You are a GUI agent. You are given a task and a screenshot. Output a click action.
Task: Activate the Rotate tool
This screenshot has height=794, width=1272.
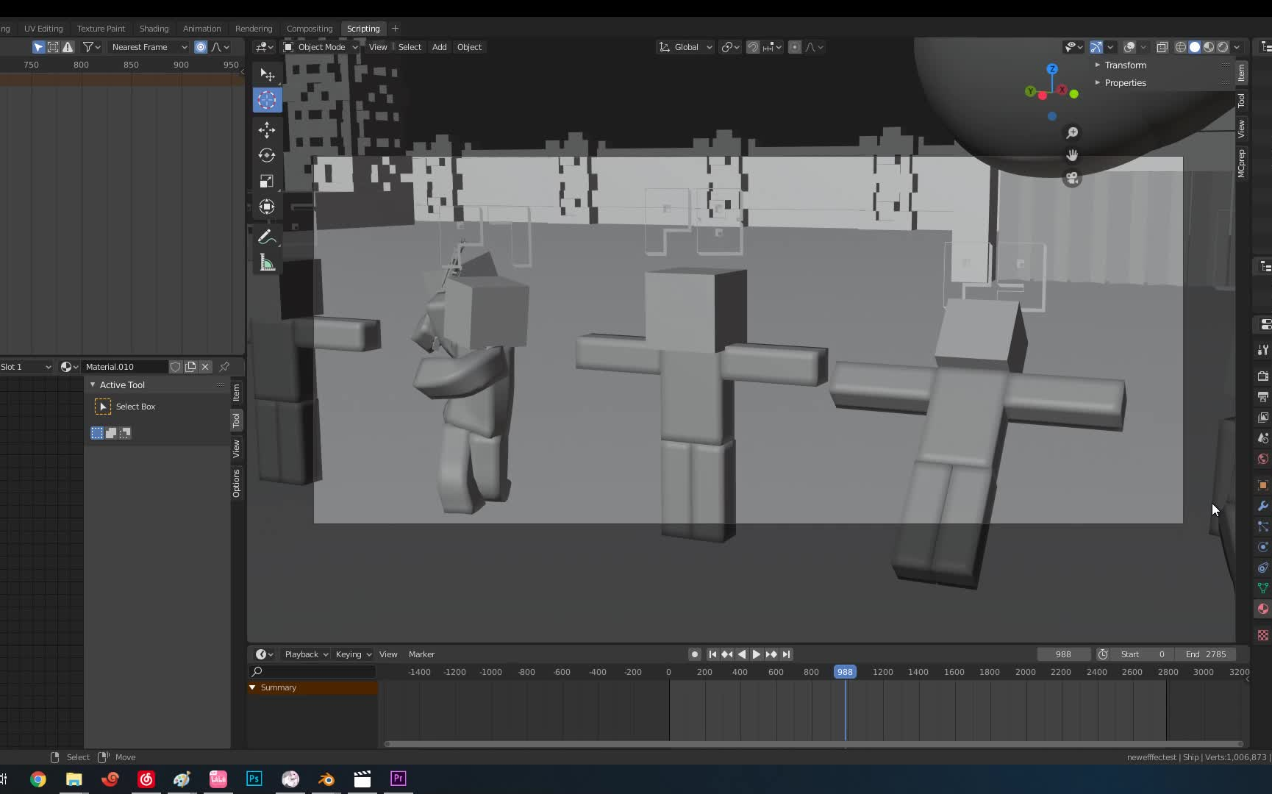[267, 155]
